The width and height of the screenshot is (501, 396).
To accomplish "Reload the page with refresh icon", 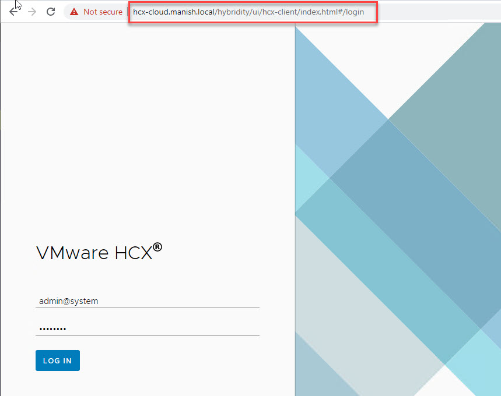I will 51,12.
